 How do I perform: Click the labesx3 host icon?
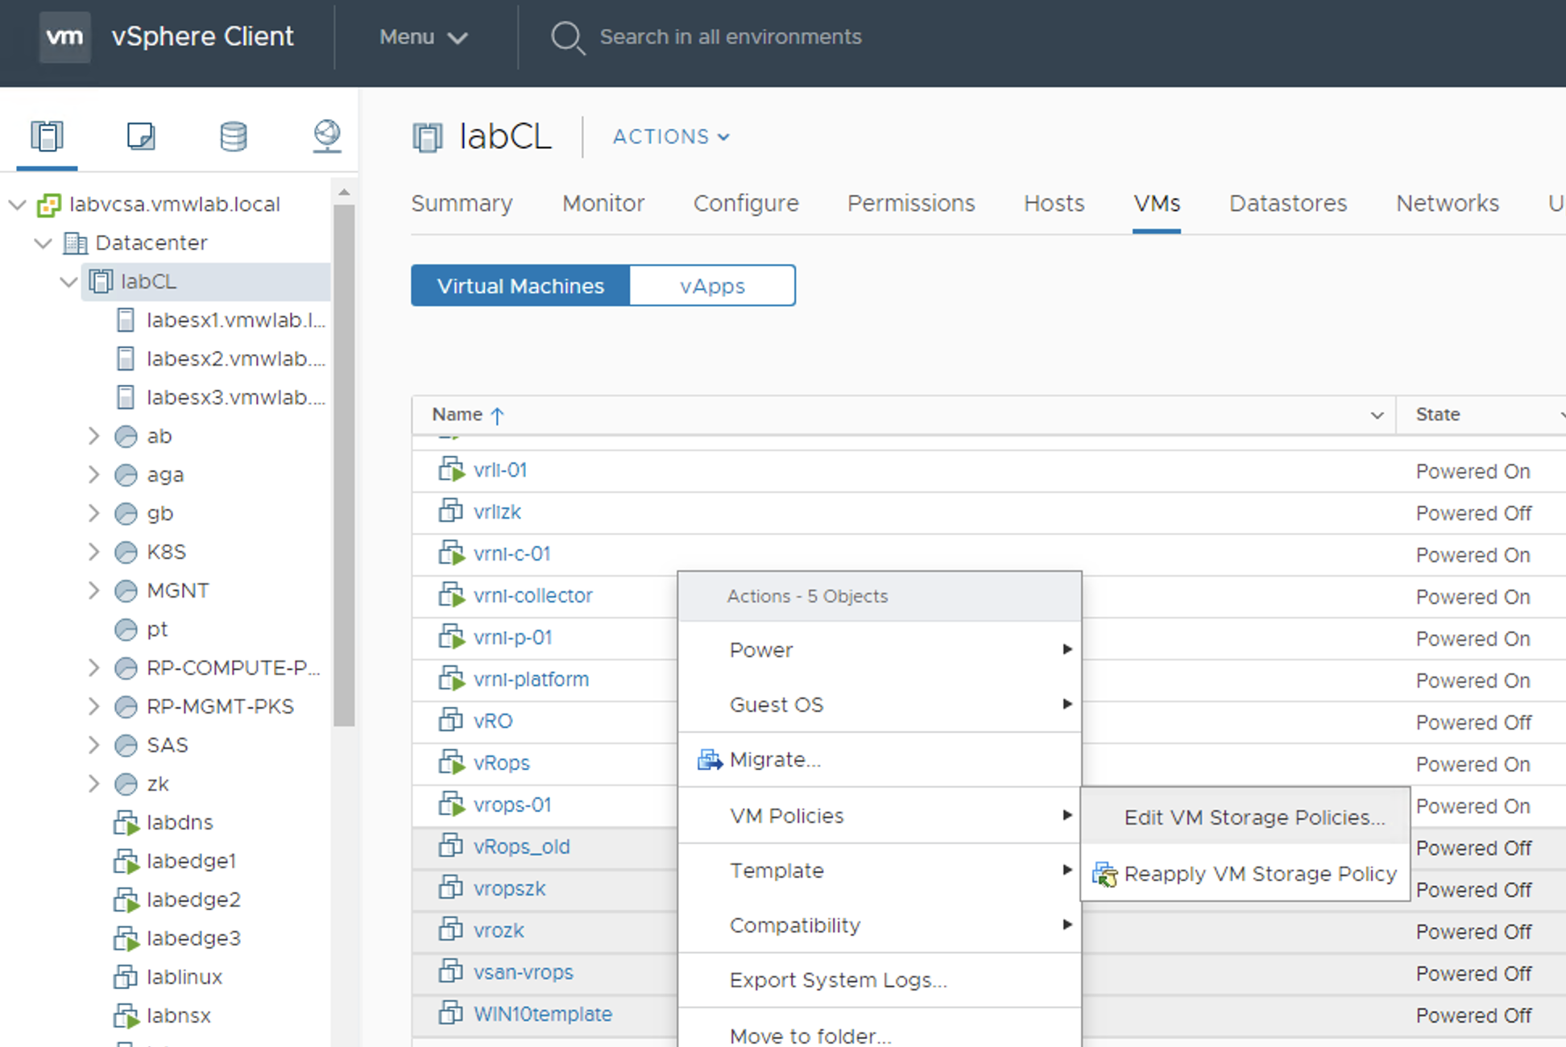pos(126,397)
